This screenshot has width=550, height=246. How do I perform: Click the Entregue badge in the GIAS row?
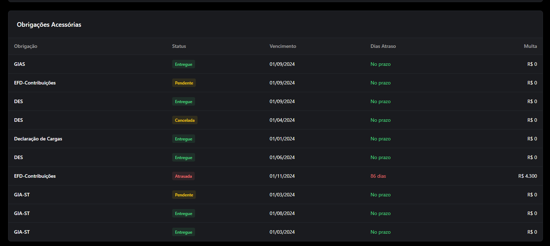coord(183,64)
